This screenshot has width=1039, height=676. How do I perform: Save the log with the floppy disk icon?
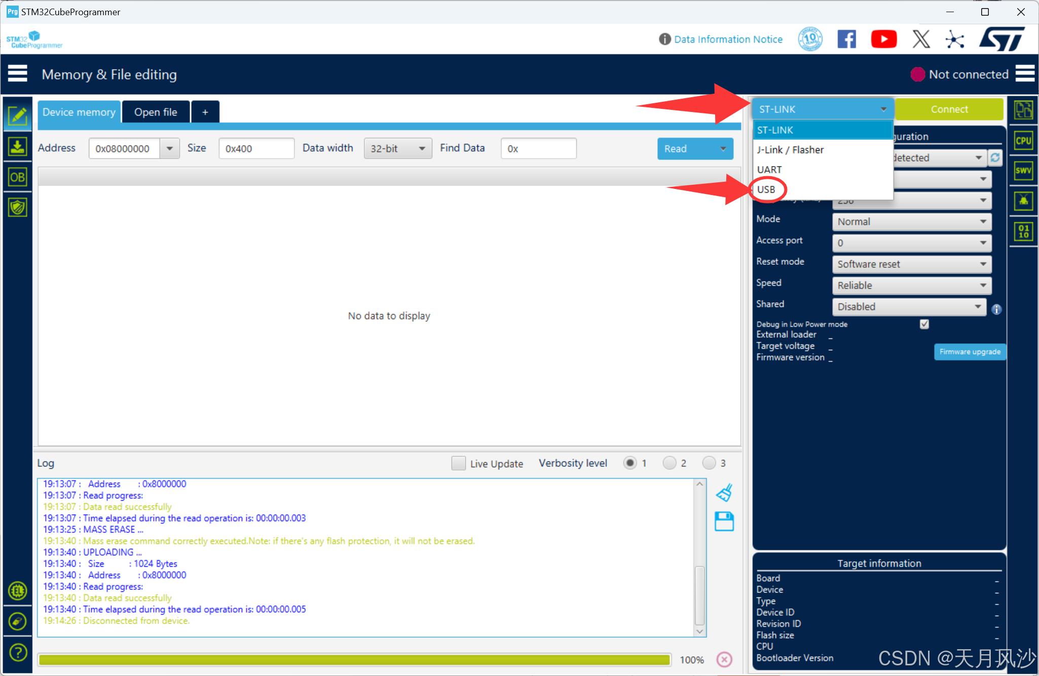pos(724,522)
